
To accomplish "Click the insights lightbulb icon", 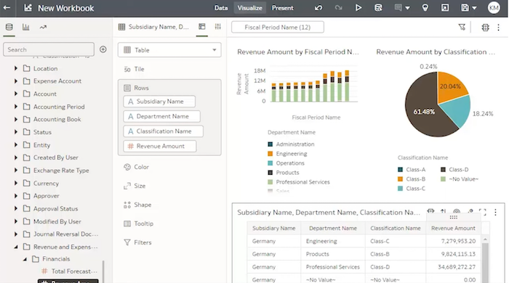I will click(x=425, y=8).
